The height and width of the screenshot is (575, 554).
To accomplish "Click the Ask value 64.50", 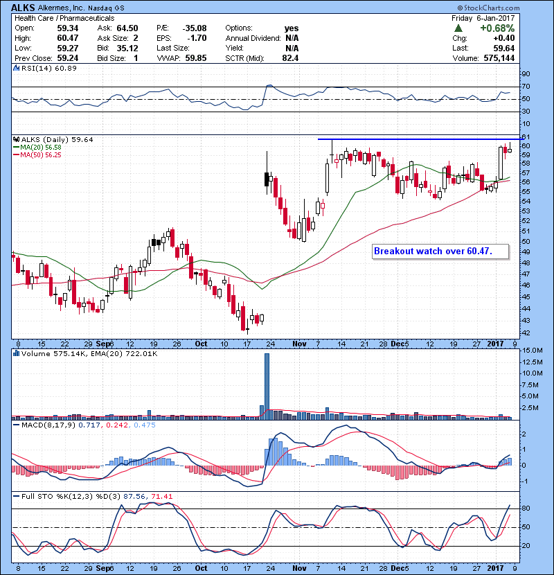I will click(x=127, y=28).
